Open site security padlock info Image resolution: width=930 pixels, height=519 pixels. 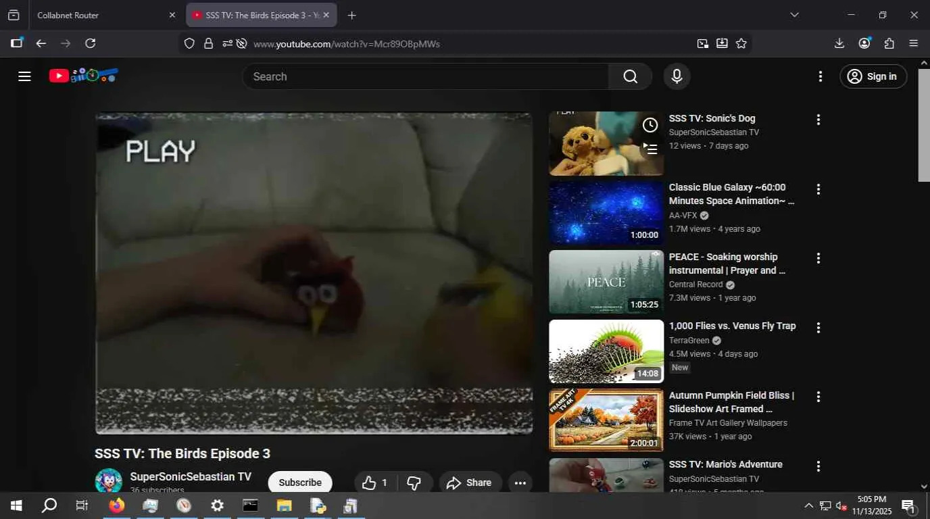[x=208, y=43]
